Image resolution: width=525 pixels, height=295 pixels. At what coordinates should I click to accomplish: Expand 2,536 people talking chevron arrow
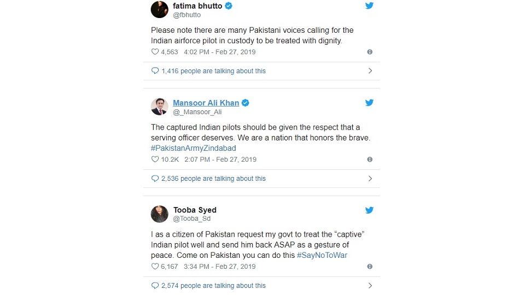click(370, 178)
